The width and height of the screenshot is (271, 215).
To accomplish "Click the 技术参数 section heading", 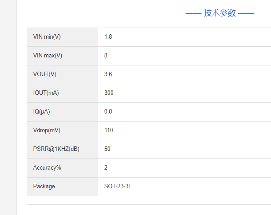I will [x=219, y=13].
